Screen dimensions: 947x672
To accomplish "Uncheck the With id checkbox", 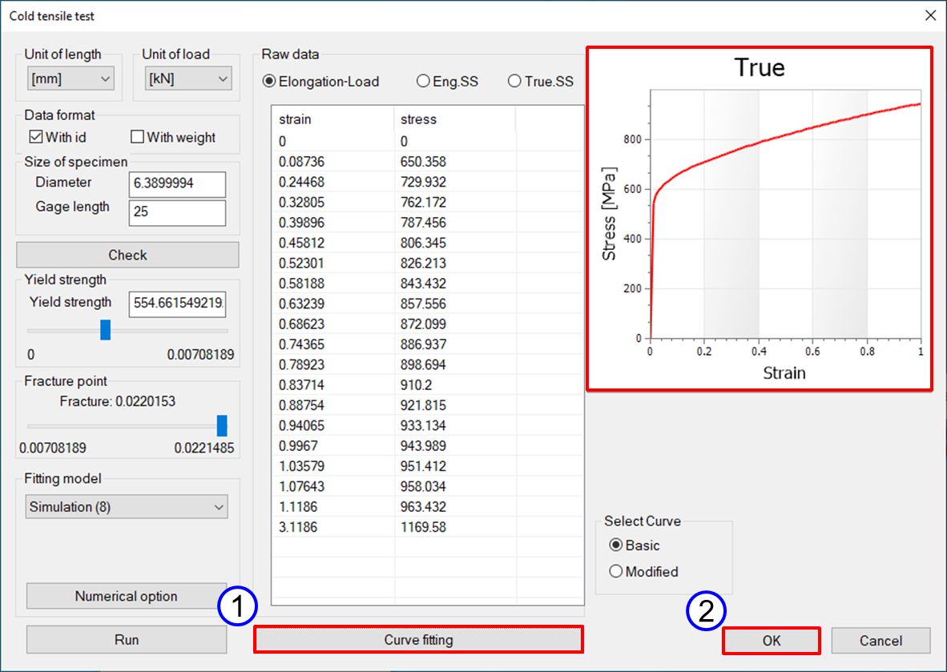I will [x=36, y=137].
